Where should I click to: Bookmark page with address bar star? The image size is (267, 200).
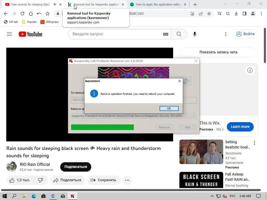pyautogui.click(x=209, y=14)
